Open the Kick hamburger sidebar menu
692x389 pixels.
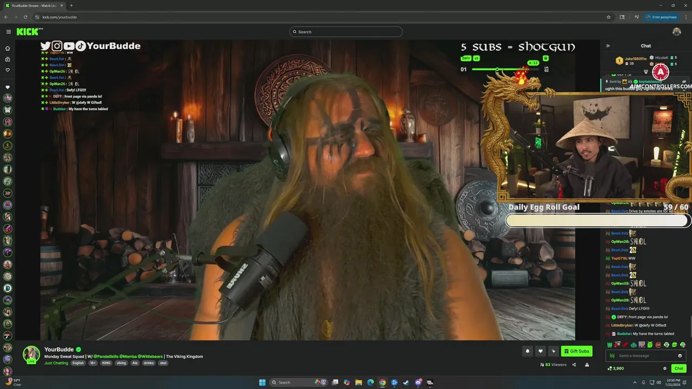[8, 32]
